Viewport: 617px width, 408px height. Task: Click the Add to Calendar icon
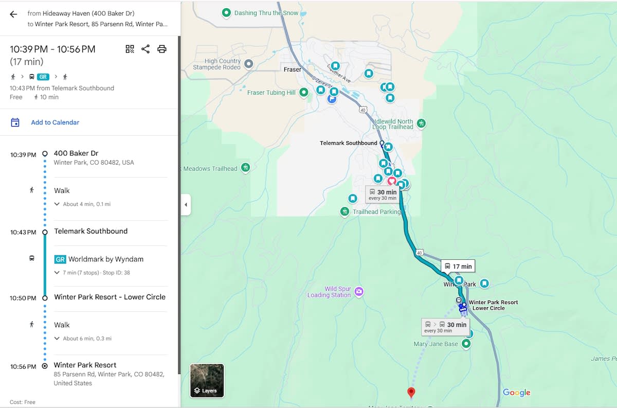(15, 122)
